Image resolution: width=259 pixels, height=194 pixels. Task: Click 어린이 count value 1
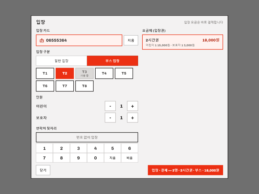(121, 106)
